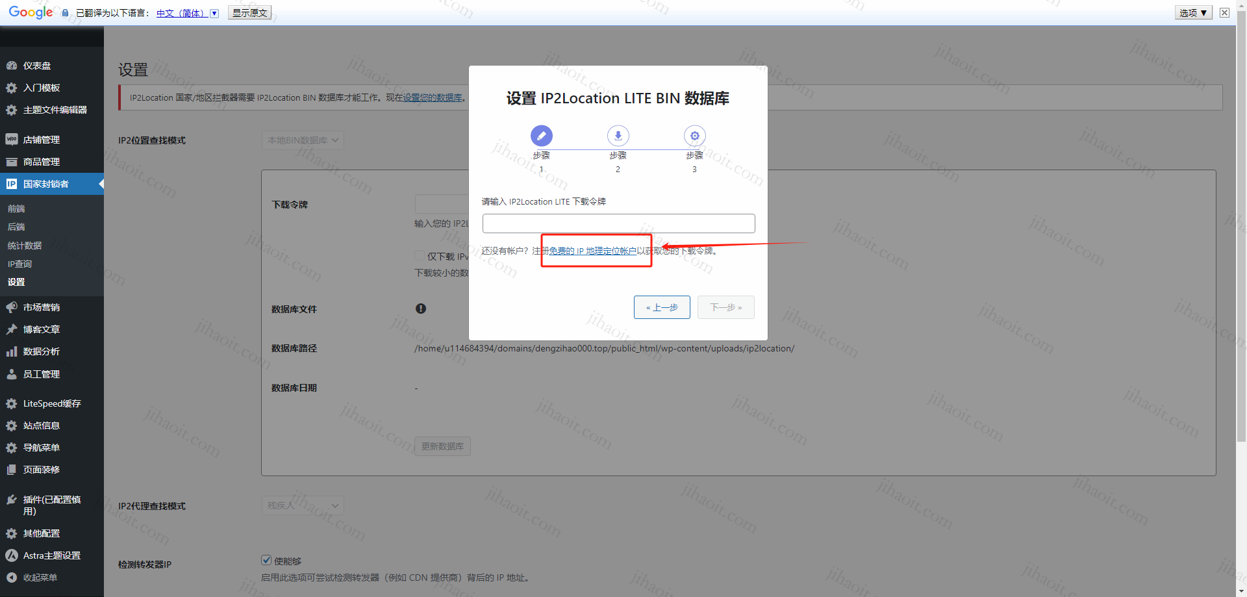Click the 入门模板 gear icon

click(x=12, y=88)
